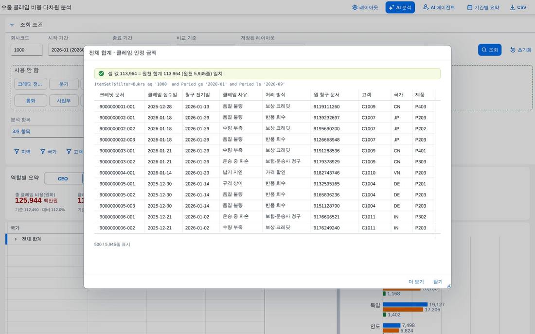Open the 분석 항목 3개 항목 selector
Image resolution: width=535 pixels, height=334 pixels.
[47, 131]
